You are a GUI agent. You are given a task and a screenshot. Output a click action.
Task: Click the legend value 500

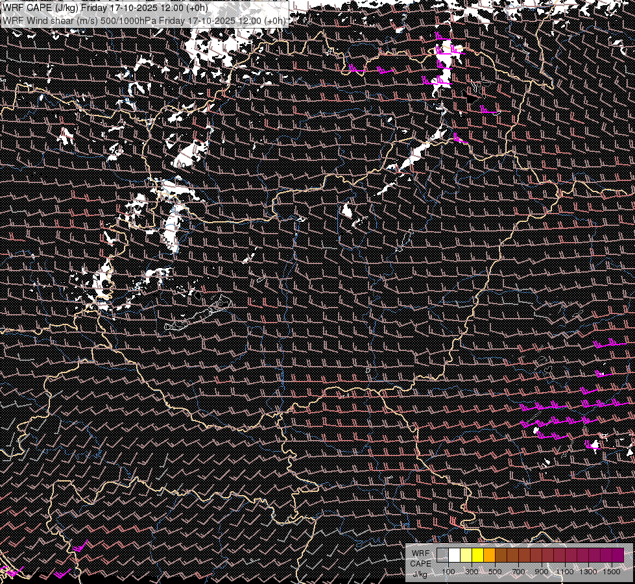point(495,572)
